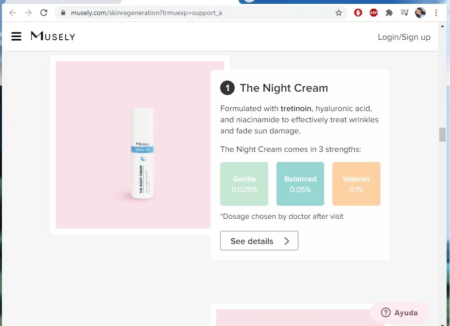
Task: Click the address bar URL field
Action: point(194,13)
